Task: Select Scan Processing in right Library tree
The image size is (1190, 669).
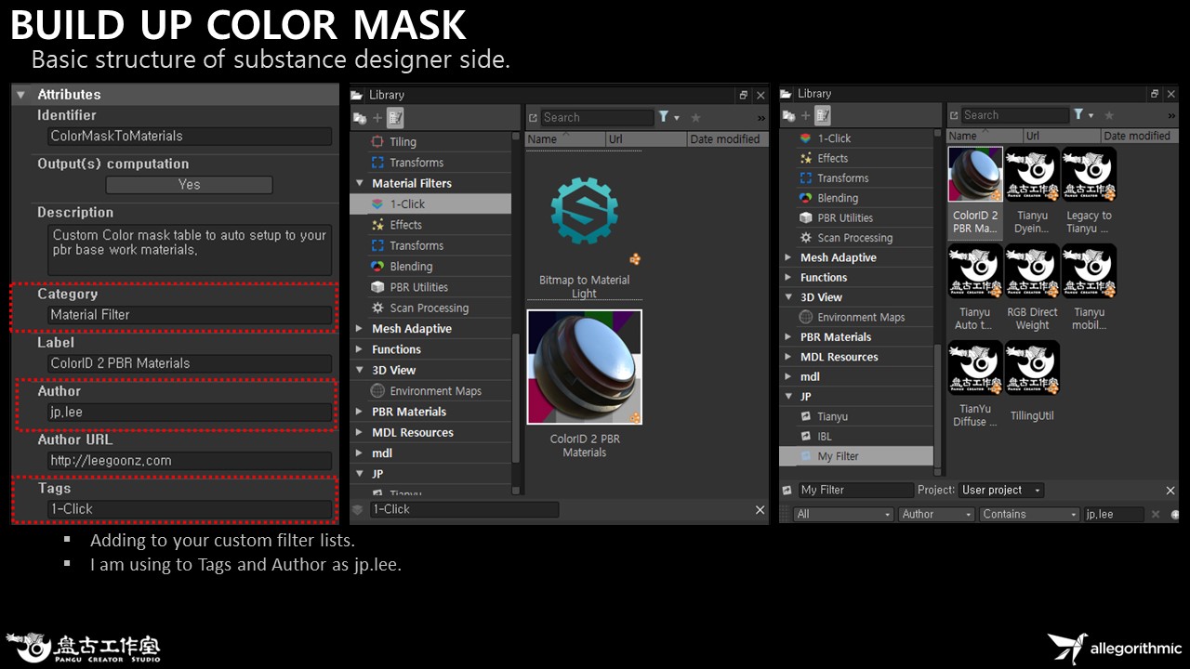Action: point(856,238)
